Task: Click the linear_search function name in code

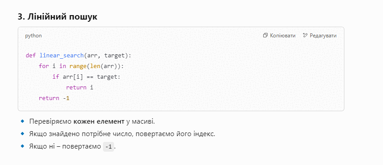Action: [62, 56]
